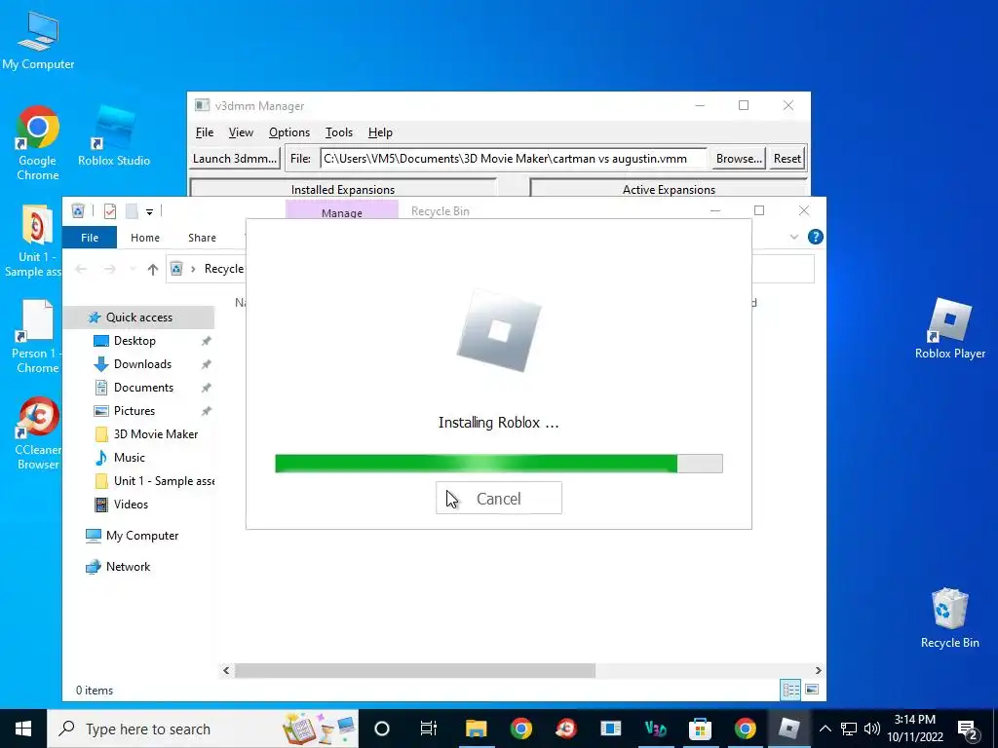998x748 pixels.
Task: Click Back arrow in explorer
Action: click(x=81, y=269)
